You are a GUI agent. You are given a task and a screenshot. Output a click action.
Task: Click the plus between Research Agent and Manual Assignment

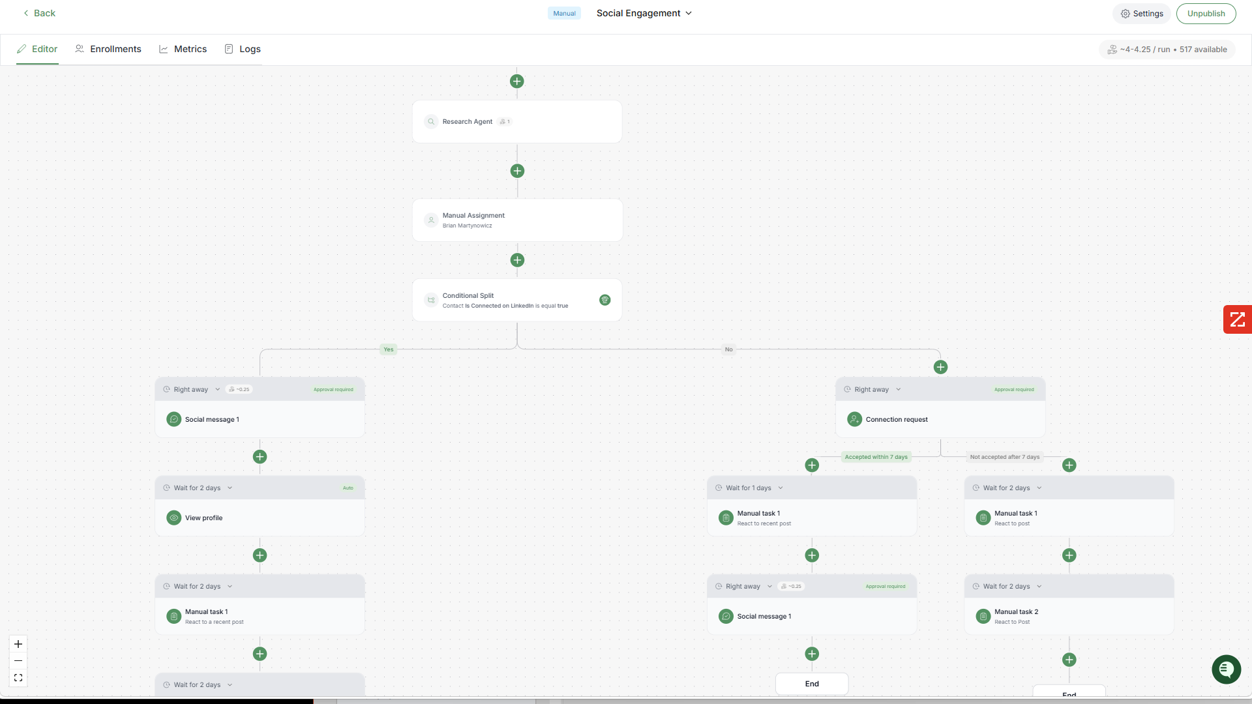tap(517, 171)
